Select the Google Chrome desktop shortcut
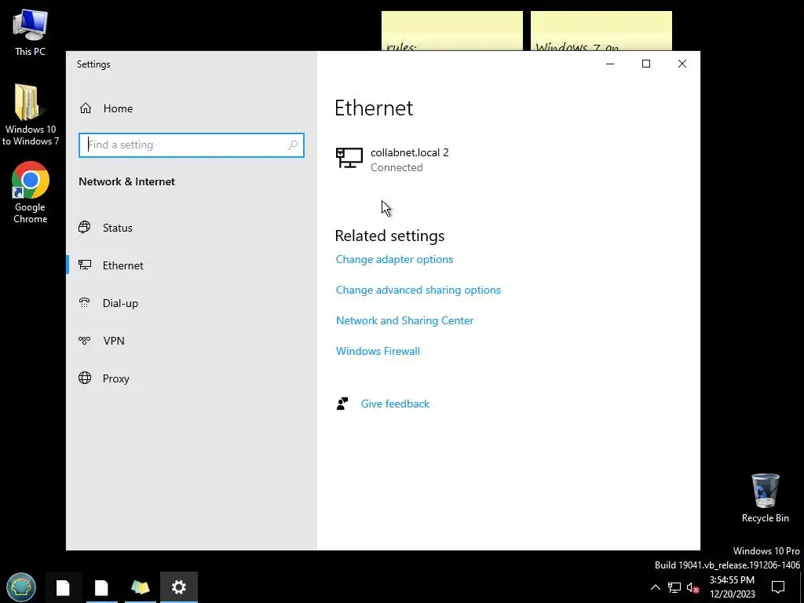804x603 pixels. pyautogui.click(x=31, y=193)
